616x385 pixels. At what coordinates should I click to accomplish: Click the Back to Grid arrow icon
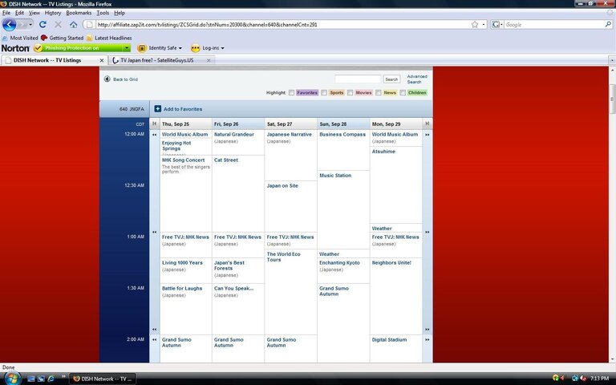[107, 79]
